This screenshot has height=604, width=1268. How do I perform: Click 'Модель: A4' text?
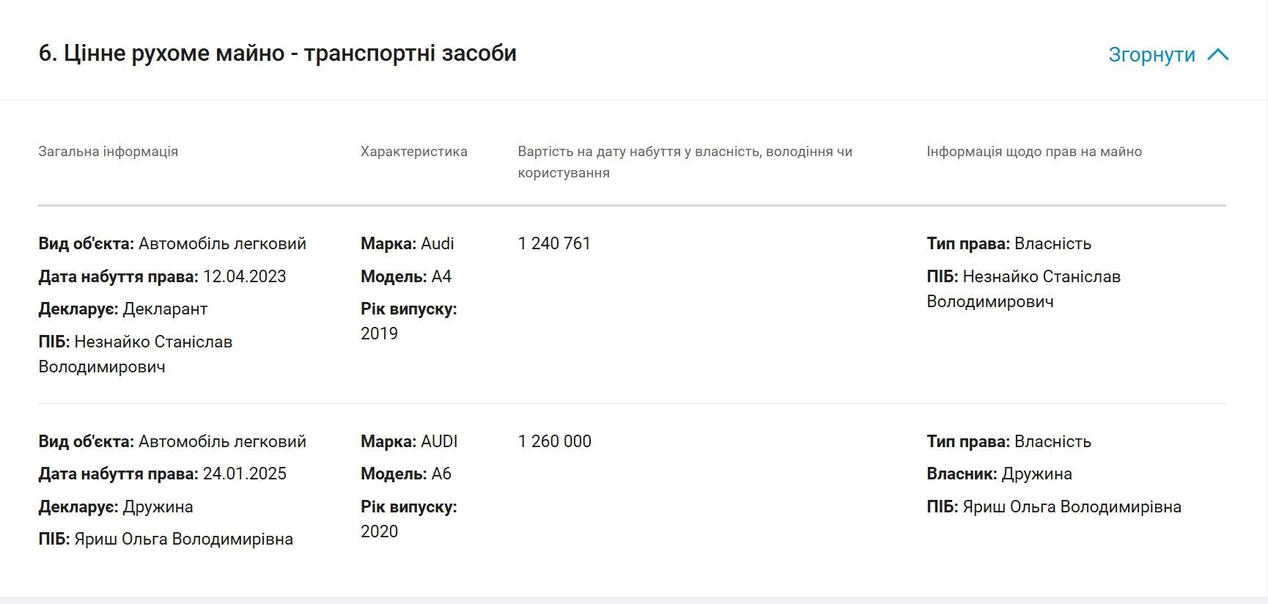pyautogui.click(x=406, y=276)
